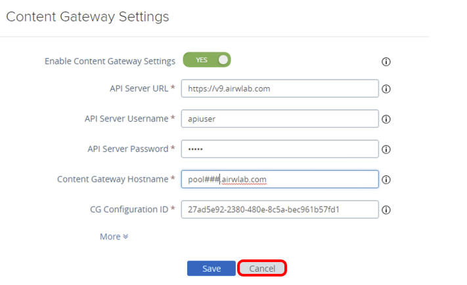
Task: Disable the Enable Content Gateway Settings toggle
Action: [207, 60]
